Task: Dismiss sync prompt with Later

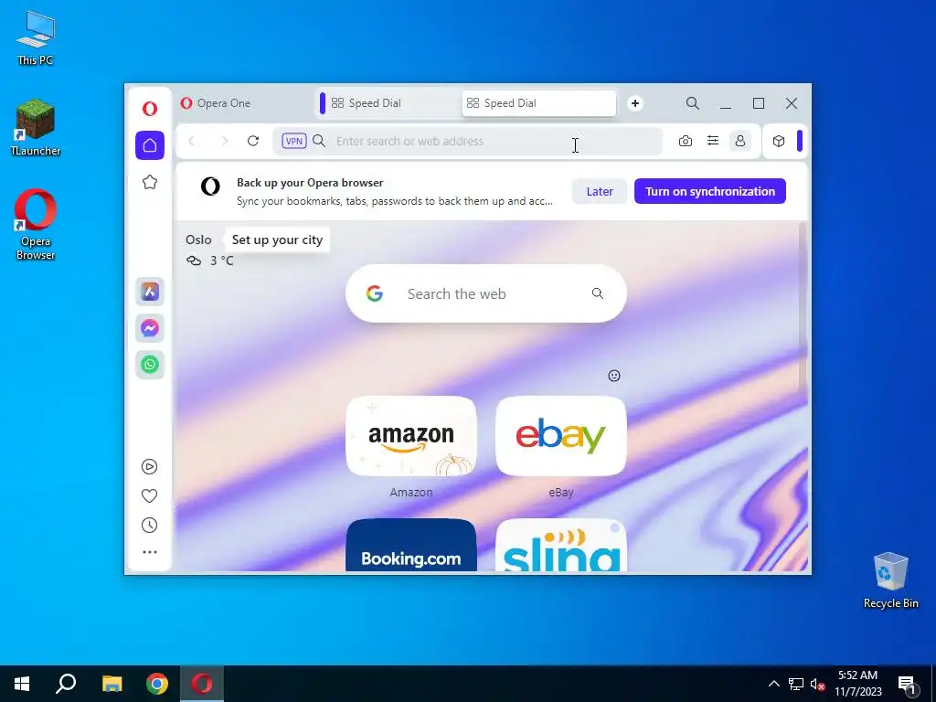Action: (x=600, y=192)
